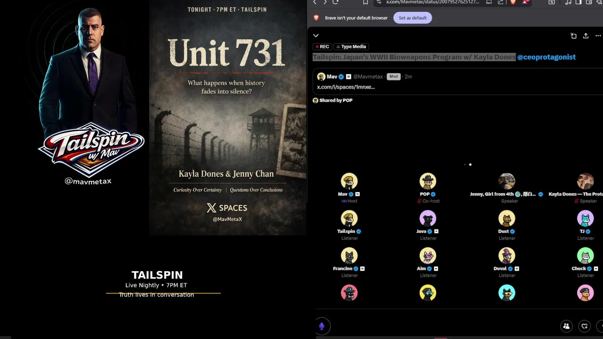This screenshot has height=339, width=603.
Task: Click the Unit 731 poster image
Action: pyautogui.click(x=228, y=117)
